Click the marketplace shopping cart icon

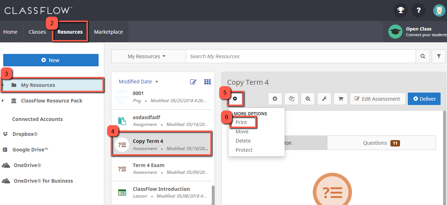[340, 99]
